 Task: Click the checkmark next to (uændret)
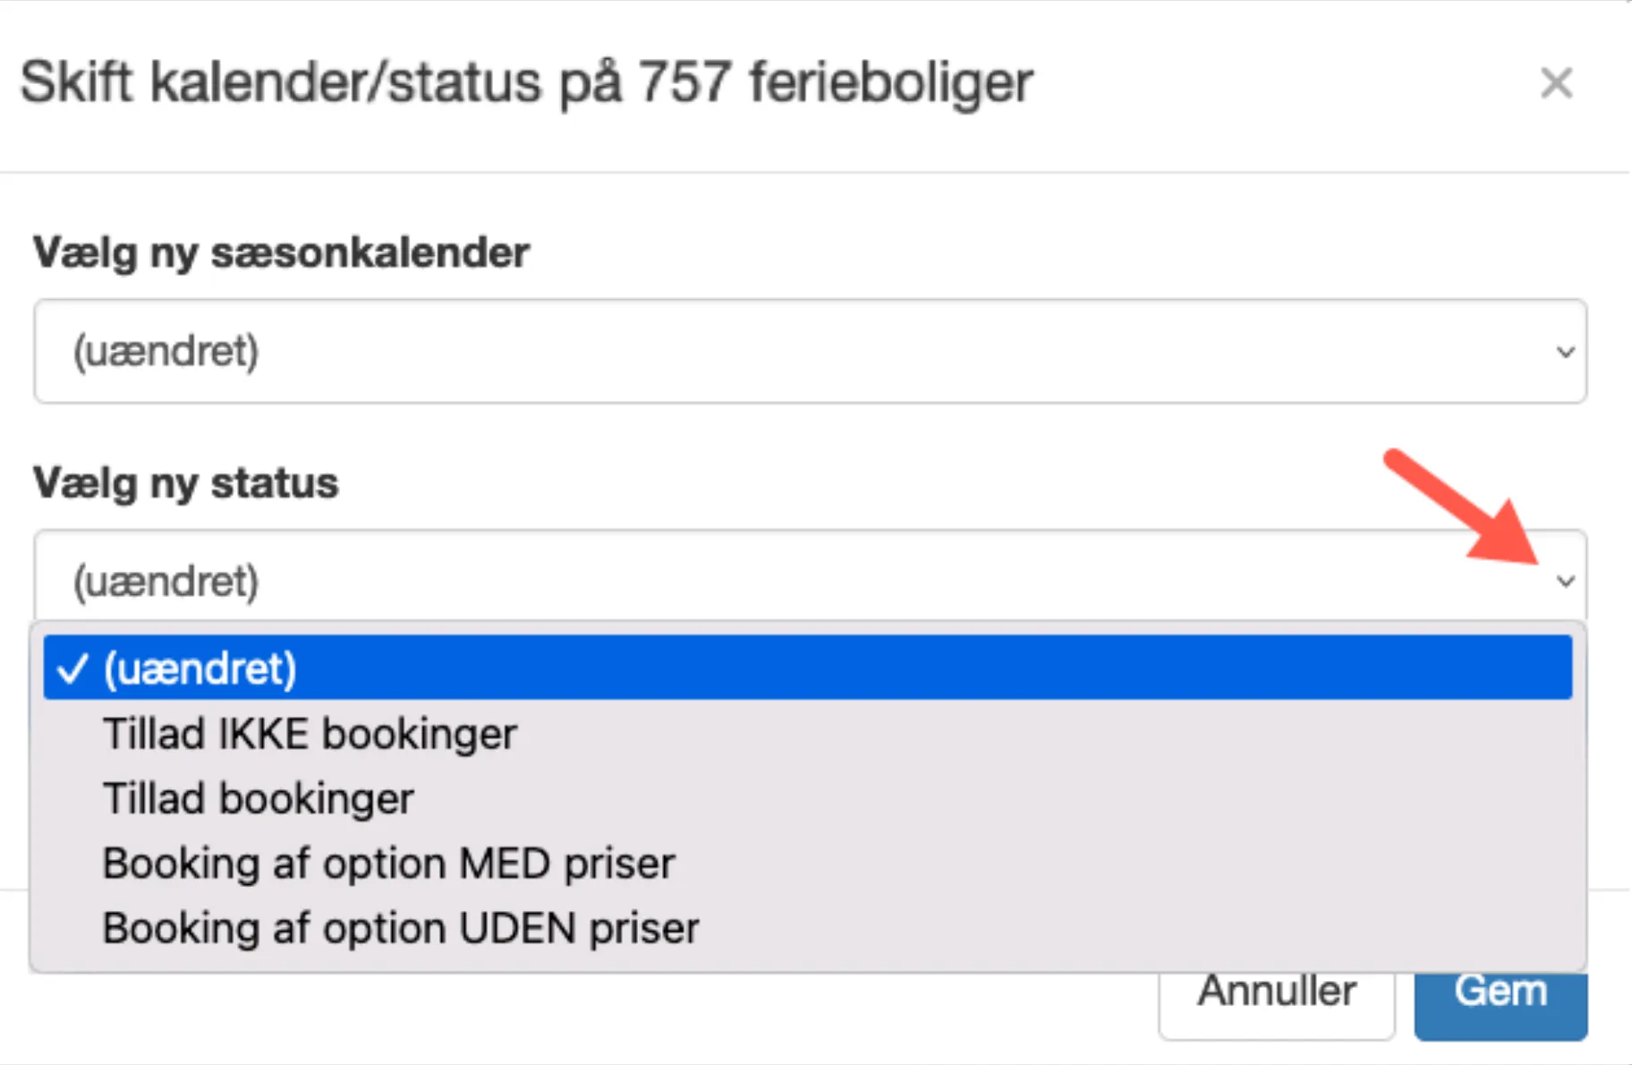pos(75,668)
